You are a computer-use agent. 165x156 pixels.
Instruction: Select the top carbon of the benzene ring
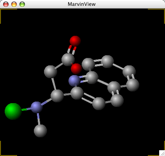coord(107,61)
